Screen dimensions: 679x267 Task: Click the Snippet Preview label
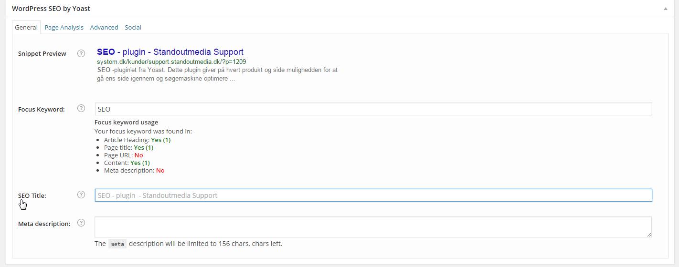[x=42, y=53]
